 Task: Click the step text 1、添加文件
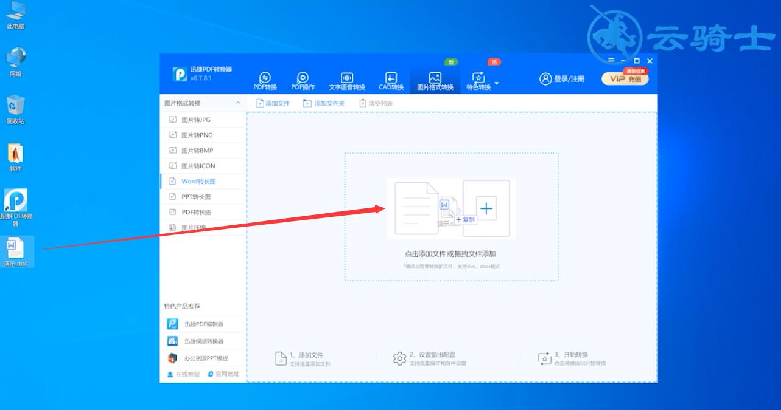(306, 355)
